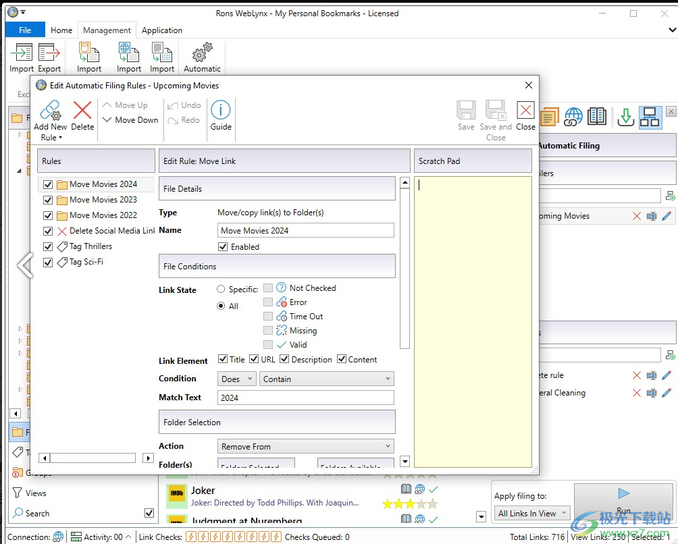The height and width of the screenshot is (544, 678).
Task: Uncheck the Description link element checkbox
Action: 285,360
